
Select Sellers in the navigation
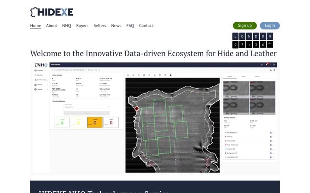[x=99, y=26]
